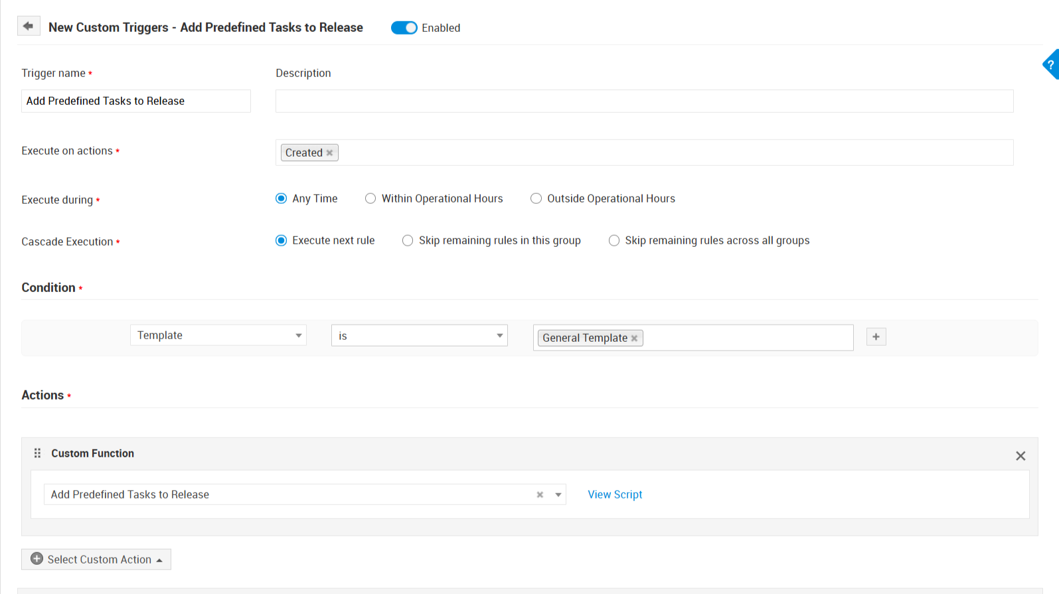Click into the Description field
1059x594 pixels.
coord(644,101)
